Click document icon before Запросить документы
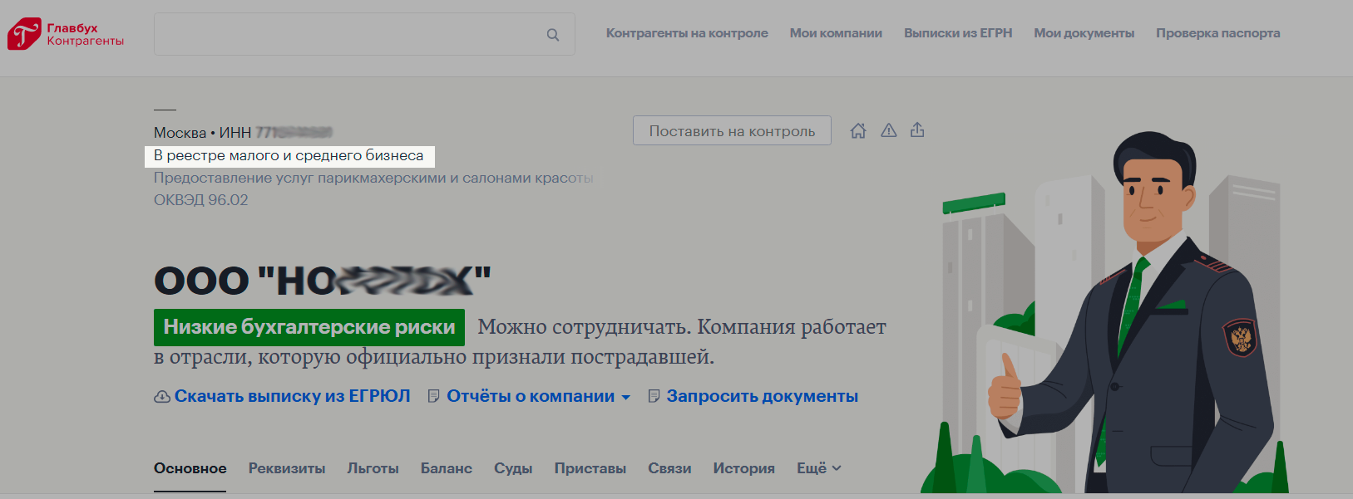The width and height of the screenshot is (1353, 499). pyautogui.click(x=654, y=397)
